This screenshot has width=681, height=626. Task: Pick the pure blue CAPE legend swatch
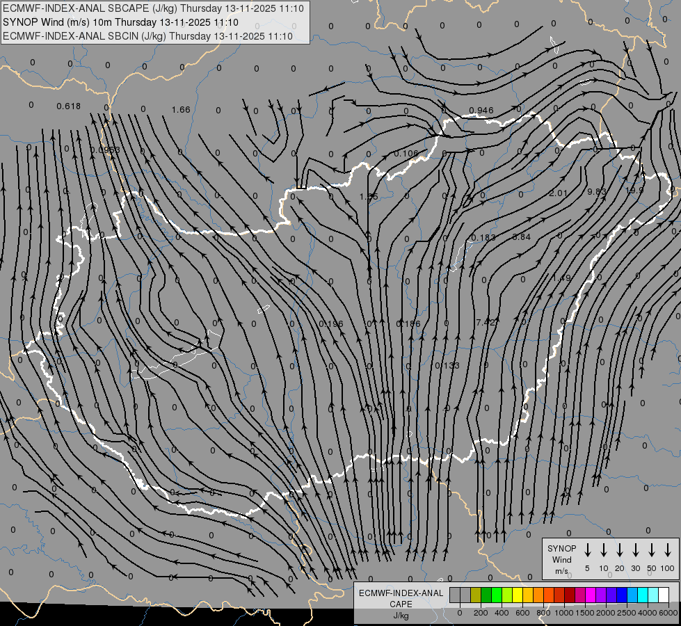(621, 595)
